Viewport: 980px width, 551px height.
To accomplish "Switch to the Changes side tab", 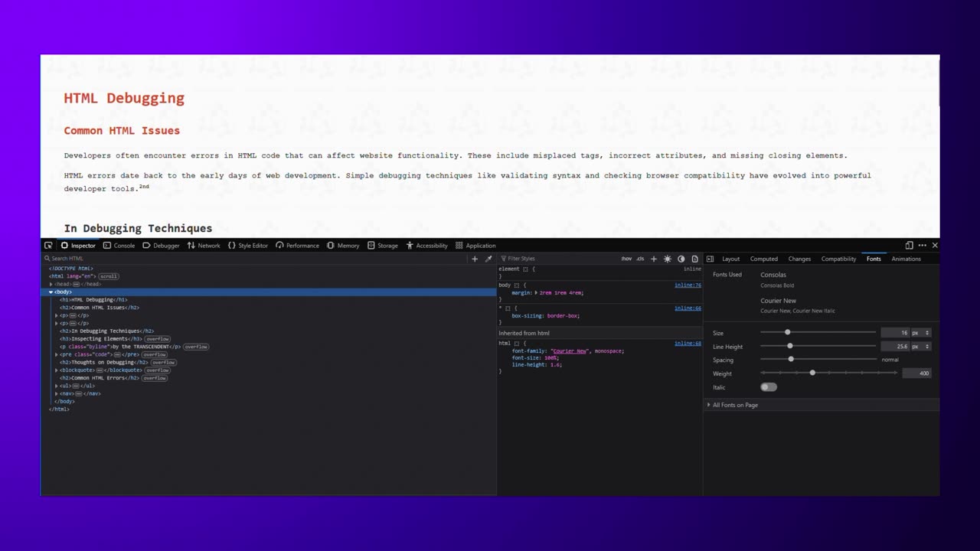I will coord(799,259).
